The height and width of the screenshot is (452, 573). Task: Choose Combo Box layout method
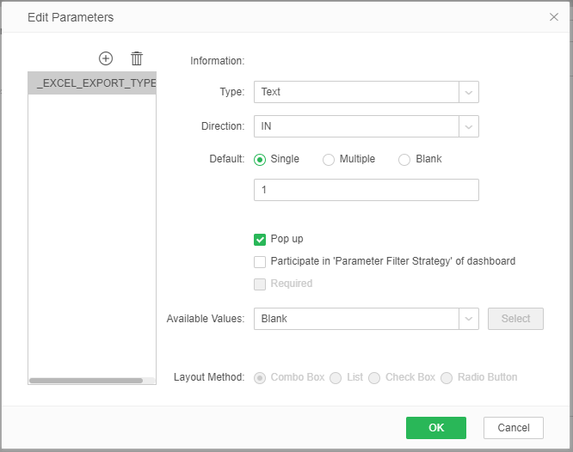(x=260, y=378)
